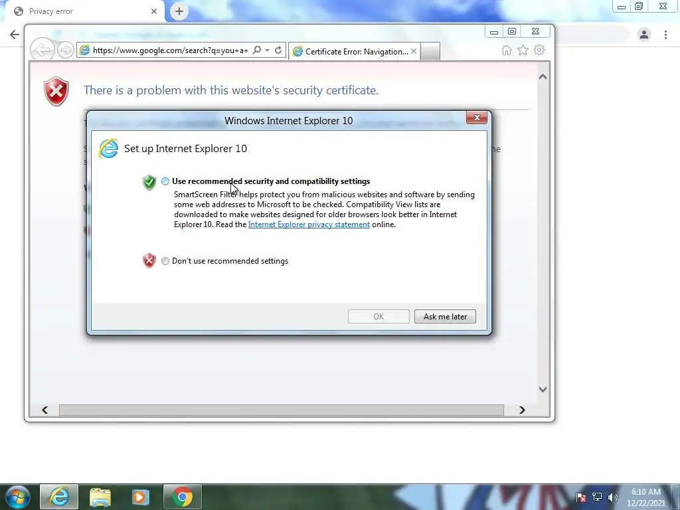Viewport: 680px width, 510px height.
Task: Click the volume speaker tray icon
Action: 613,497
